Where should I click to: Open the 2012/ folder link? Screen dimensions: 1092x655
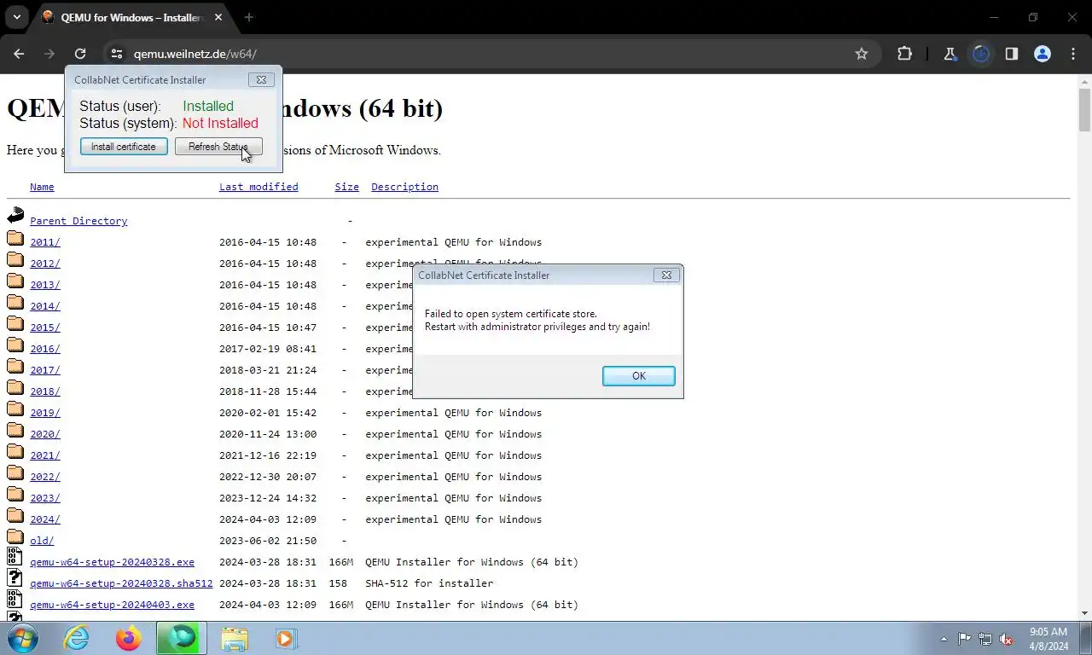[45, 264]
